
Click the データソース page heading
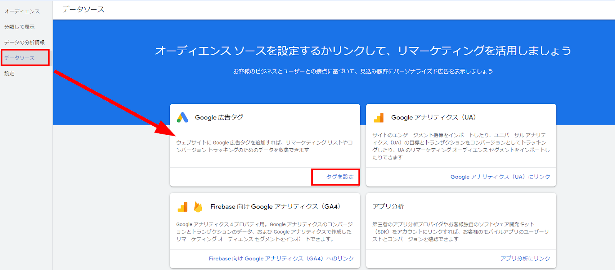coord(83,10)
